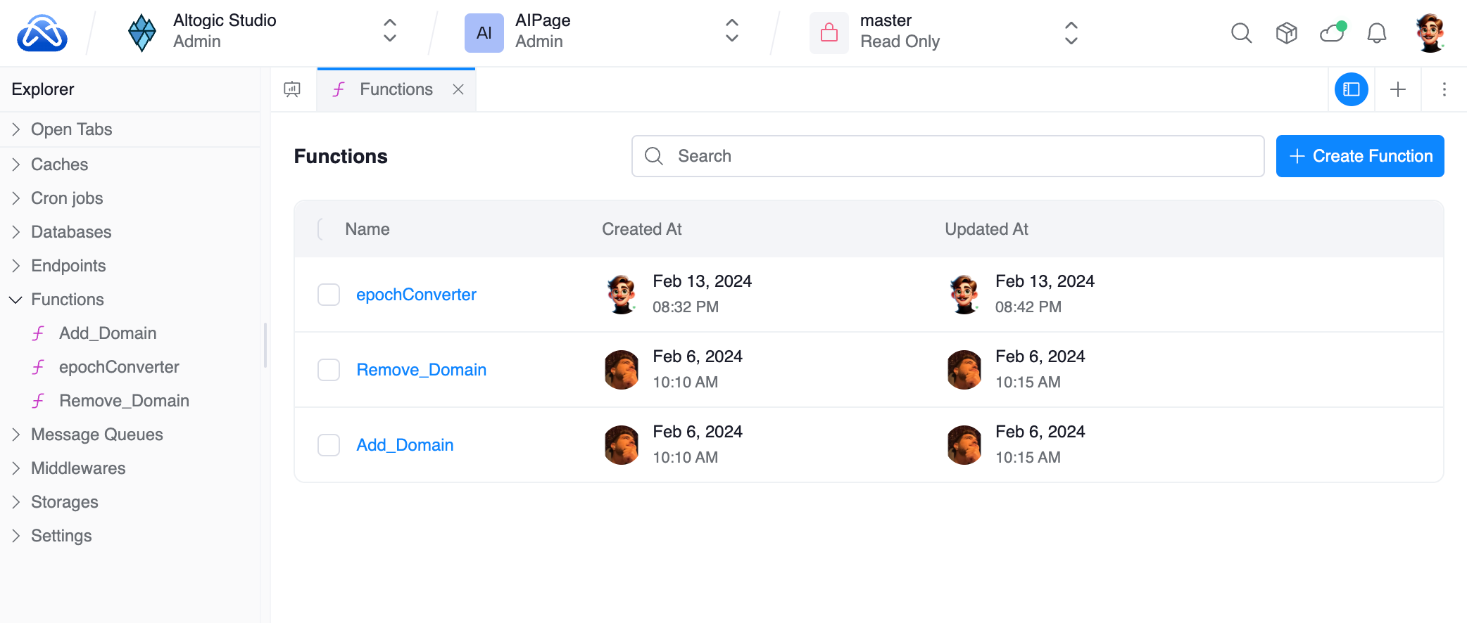Click the Create Function button
Viewport: 1467px width, 623px height.
click(x=1359, y=156)
